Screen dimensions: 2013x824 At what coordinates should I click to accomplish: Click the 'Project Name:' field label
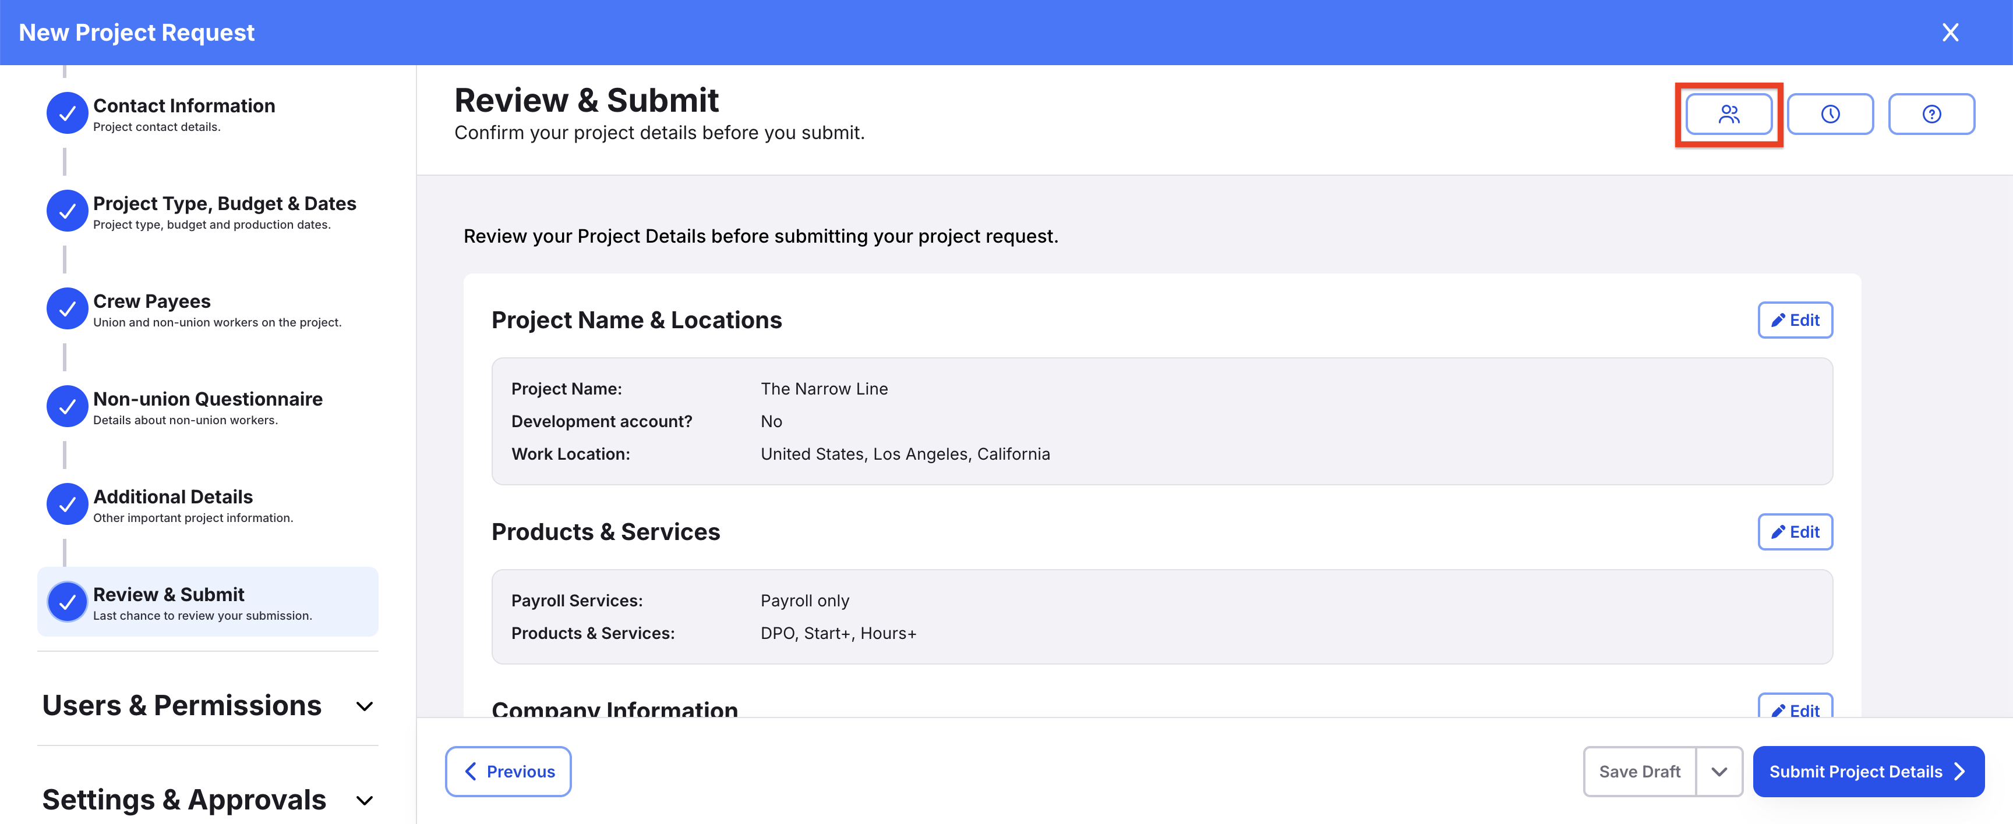[x=567, y=389]
